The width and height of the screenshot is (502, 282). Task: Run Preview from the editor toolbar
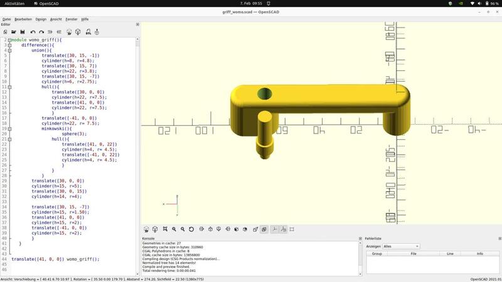[69, 32]
